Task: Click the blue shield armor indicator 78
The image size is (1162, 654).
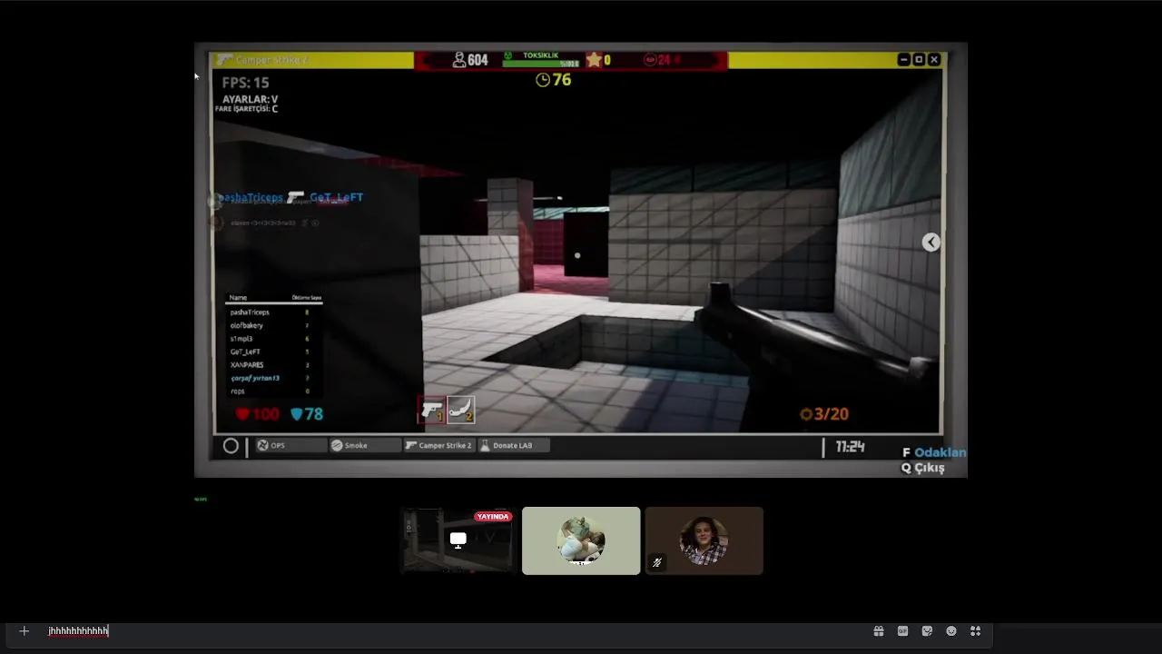Action: click(x=307, y=414)
